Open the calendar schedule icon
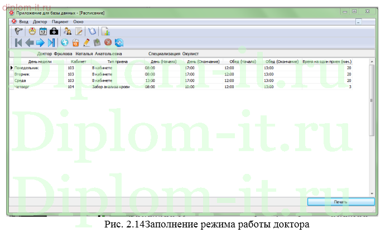The height and width of the screenshot is (233, 390). 43,31
